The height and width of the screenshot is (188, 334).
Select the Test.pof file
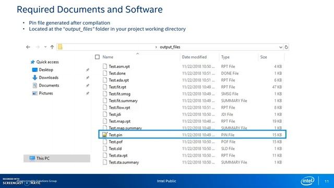point(116,142)
